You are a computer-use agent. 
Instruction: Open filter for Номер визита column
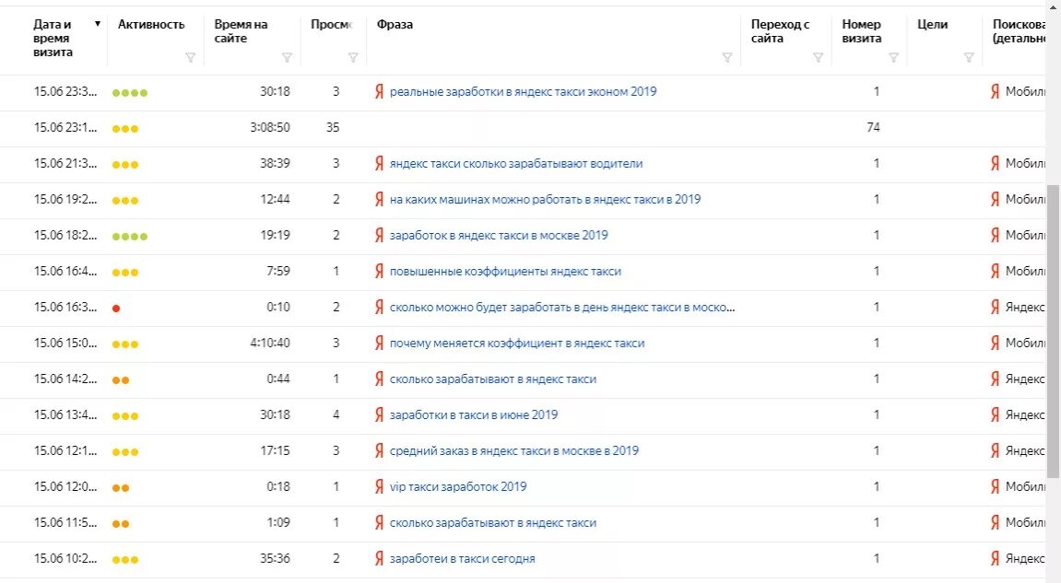coord(893,58)
